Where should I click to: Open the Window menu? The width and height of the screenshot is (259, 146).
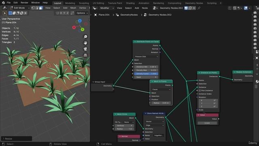click(x=35, y=3)
